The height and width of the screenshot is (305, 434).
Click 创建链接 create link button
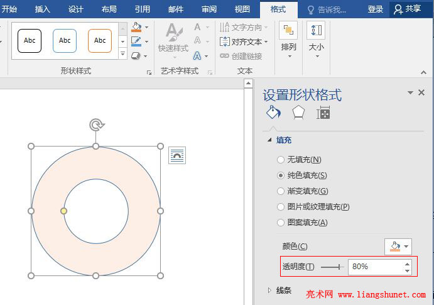coord(241,56)
